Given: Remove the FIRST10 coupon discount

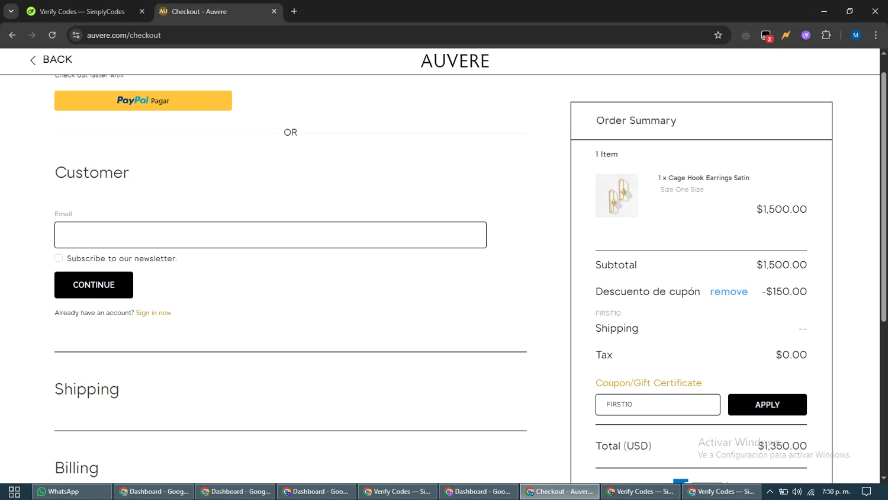Looking at the screenshot, I should point(729,291).
